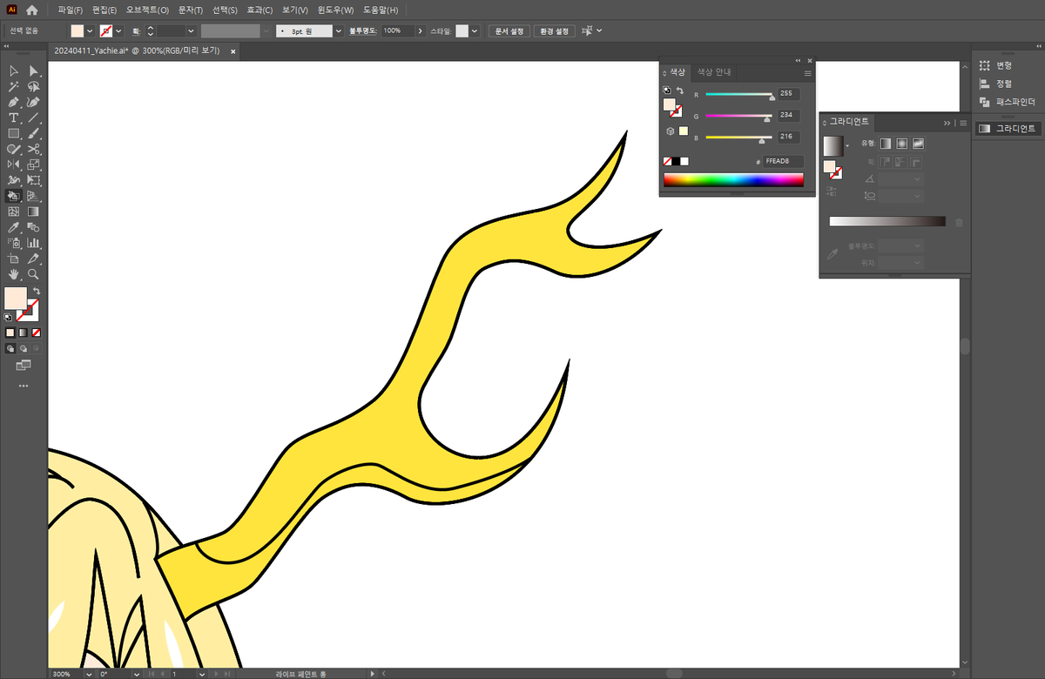1045x679 pixels.
Task: Select the Rectangle tool
Action: point(14,133)
